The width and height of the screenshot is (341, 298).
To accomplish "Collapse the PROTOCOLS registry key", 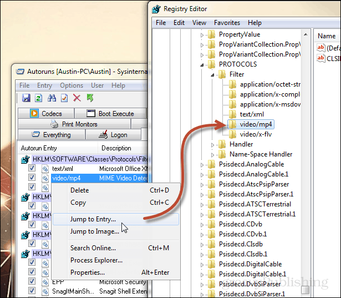I will (x=202, y=65).
